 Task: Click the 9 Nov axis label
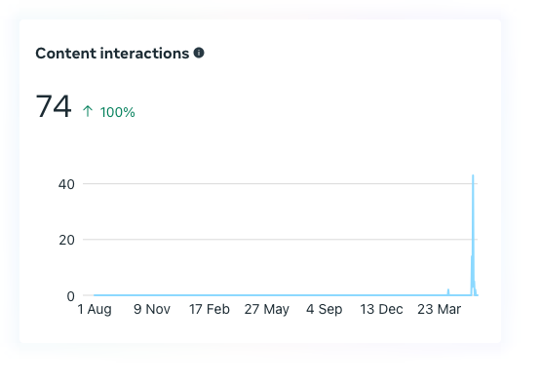pos(152,309)
